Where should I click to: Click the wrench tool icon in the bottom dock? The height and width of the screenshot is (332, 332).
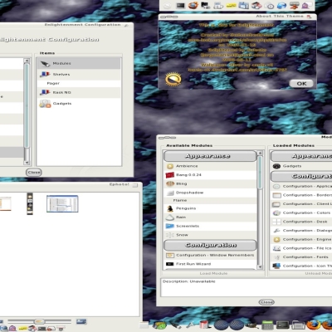(x=190, y=325)
